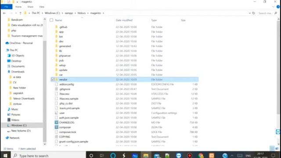Open Music in navigation pane
This screenshot has height=158, width=281.
[14, 109]
